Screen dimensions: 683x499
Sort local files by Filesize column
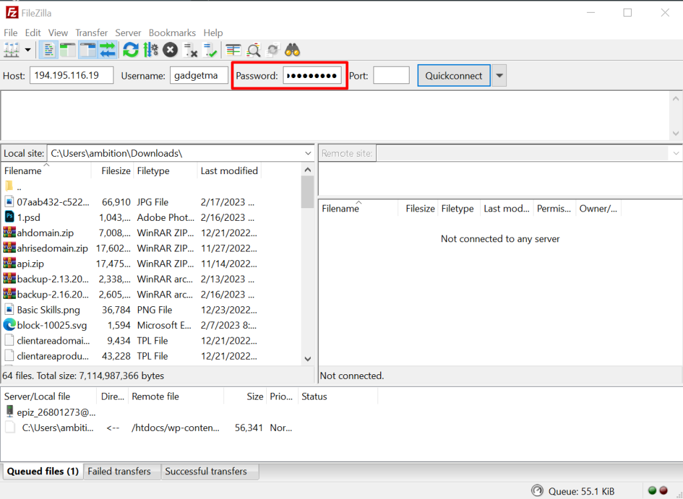(112, 171)
